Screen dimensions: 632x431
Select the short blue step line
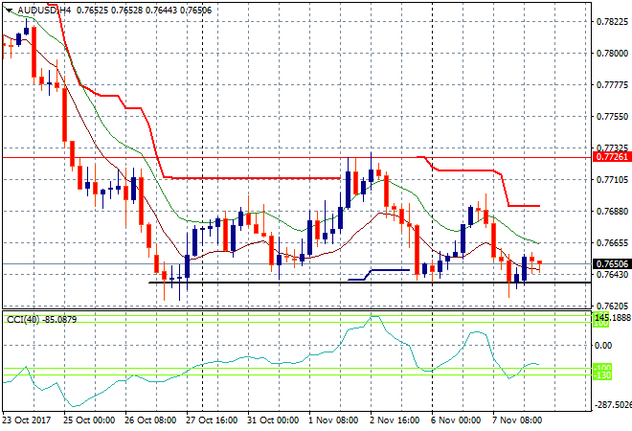coord(379,274)
